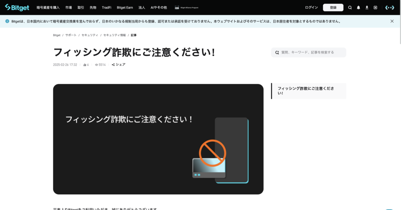Open TradFi menu item
This screenshot has width=401, height=210.
107,8
